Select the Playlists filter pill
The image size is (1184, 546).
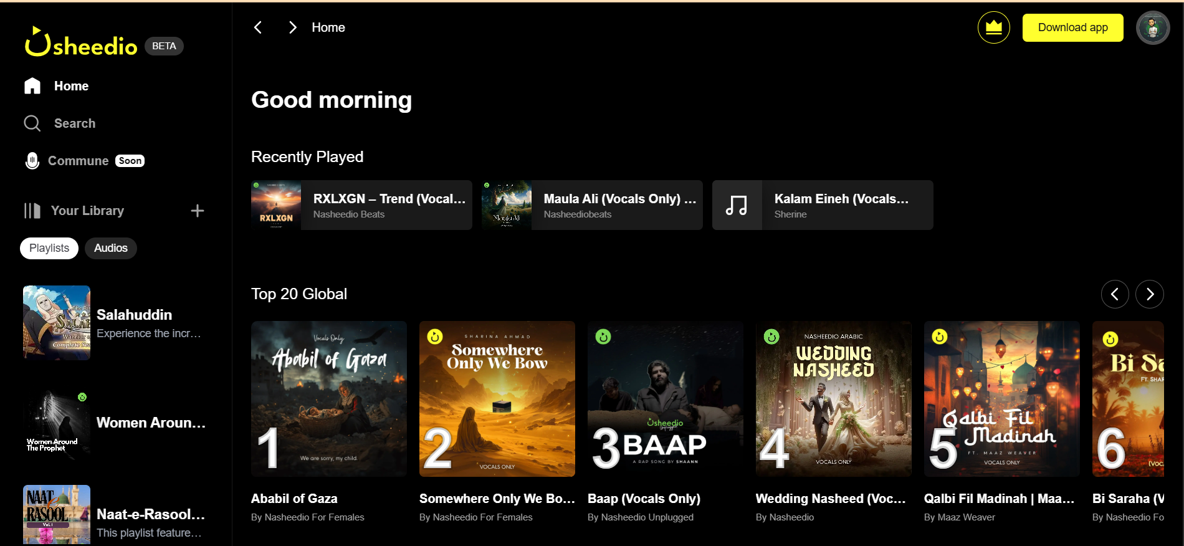point(49,248)
